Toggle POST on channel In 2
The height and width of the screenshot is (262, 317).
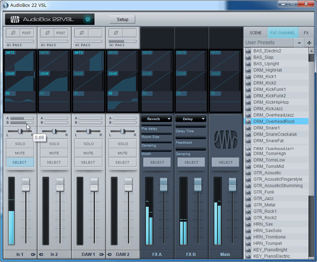point(61,33)
